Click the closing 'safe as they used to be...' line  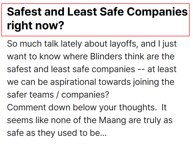click(57, 133)
